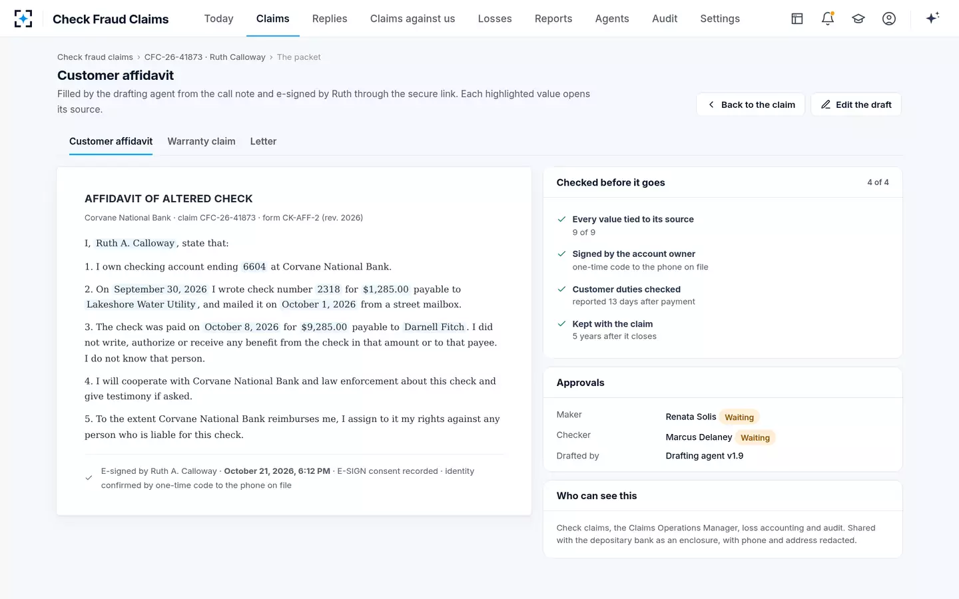This screenshot has height=599, width=959.
Task: Open the graduation cap learning icon
Action: (858, 19)
